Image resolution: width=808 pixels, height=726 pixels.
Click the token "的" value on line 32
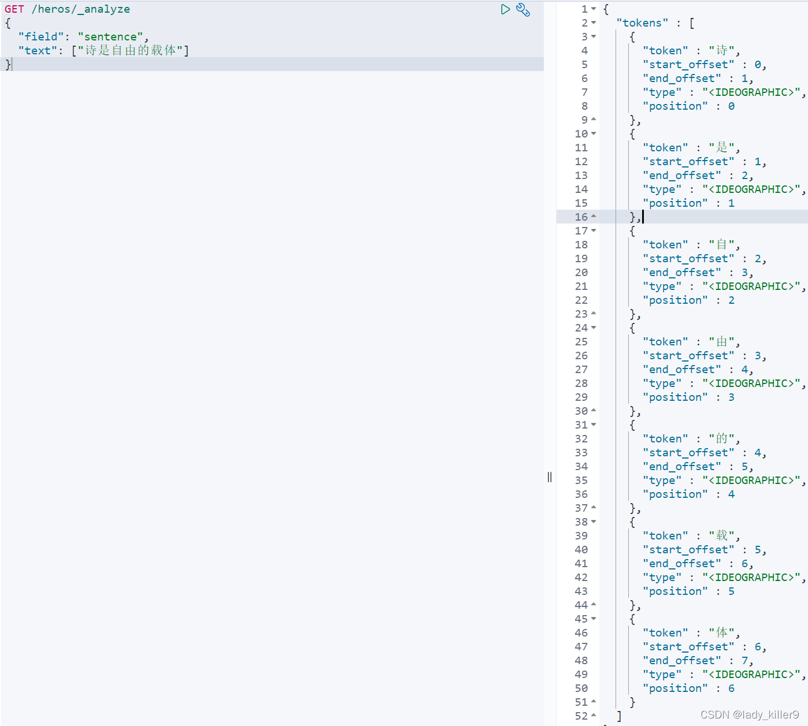pos(722,438)
